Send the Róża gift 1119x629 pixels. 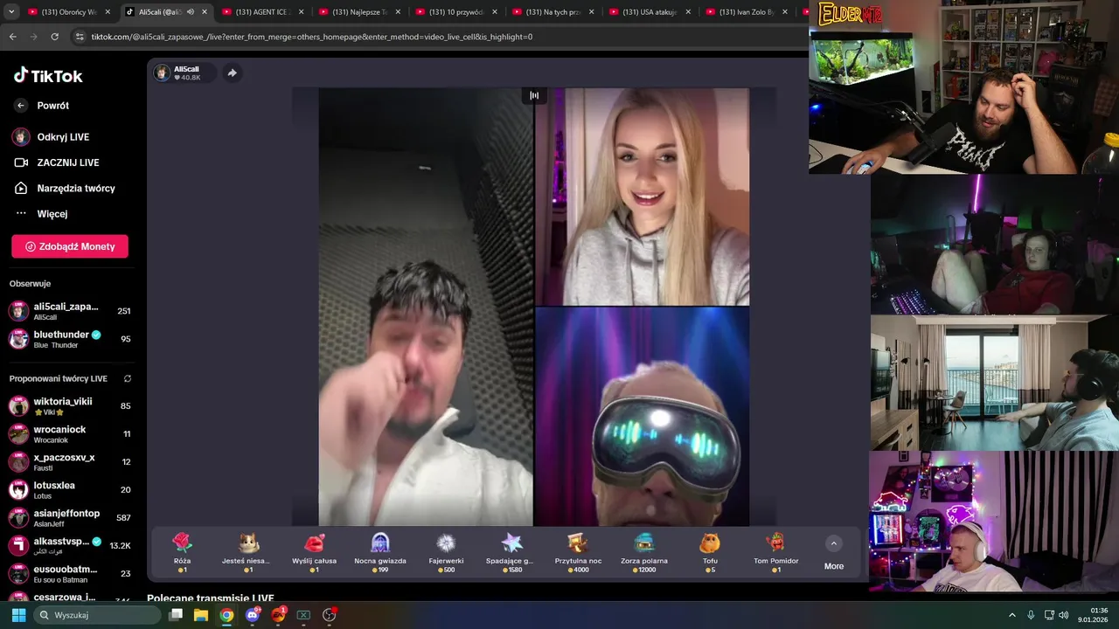(182, 552)
